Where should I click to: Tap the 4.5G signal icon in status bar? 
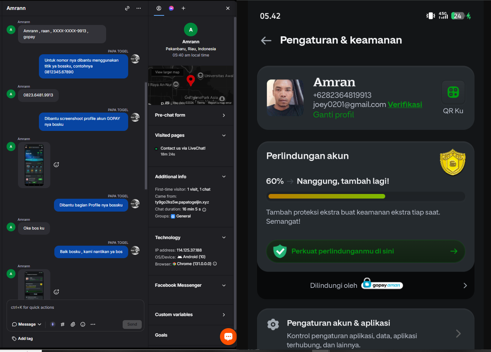443,15
